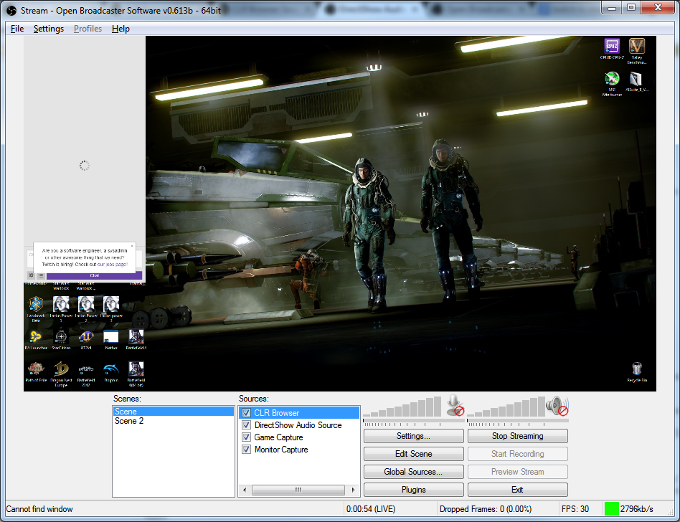Click 'Dropped Frames: 0 (0.00%)' status
This screenshot has width=680, height=522.
pos(486,509)
